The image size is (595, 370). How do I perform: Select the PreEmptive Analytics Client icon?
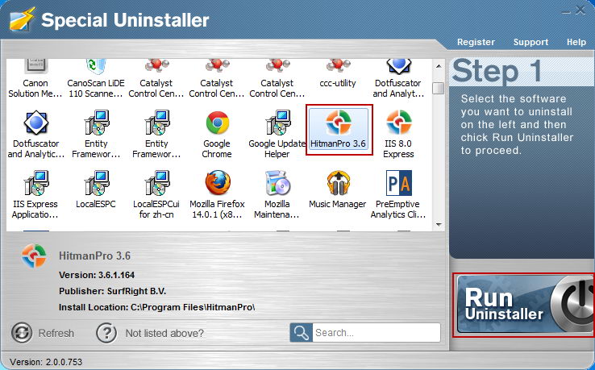tap(398, 183)
